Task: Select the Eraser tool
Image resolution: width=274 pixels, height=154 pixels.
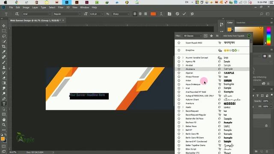Action: pyautogui.click(x=4, y=78)
